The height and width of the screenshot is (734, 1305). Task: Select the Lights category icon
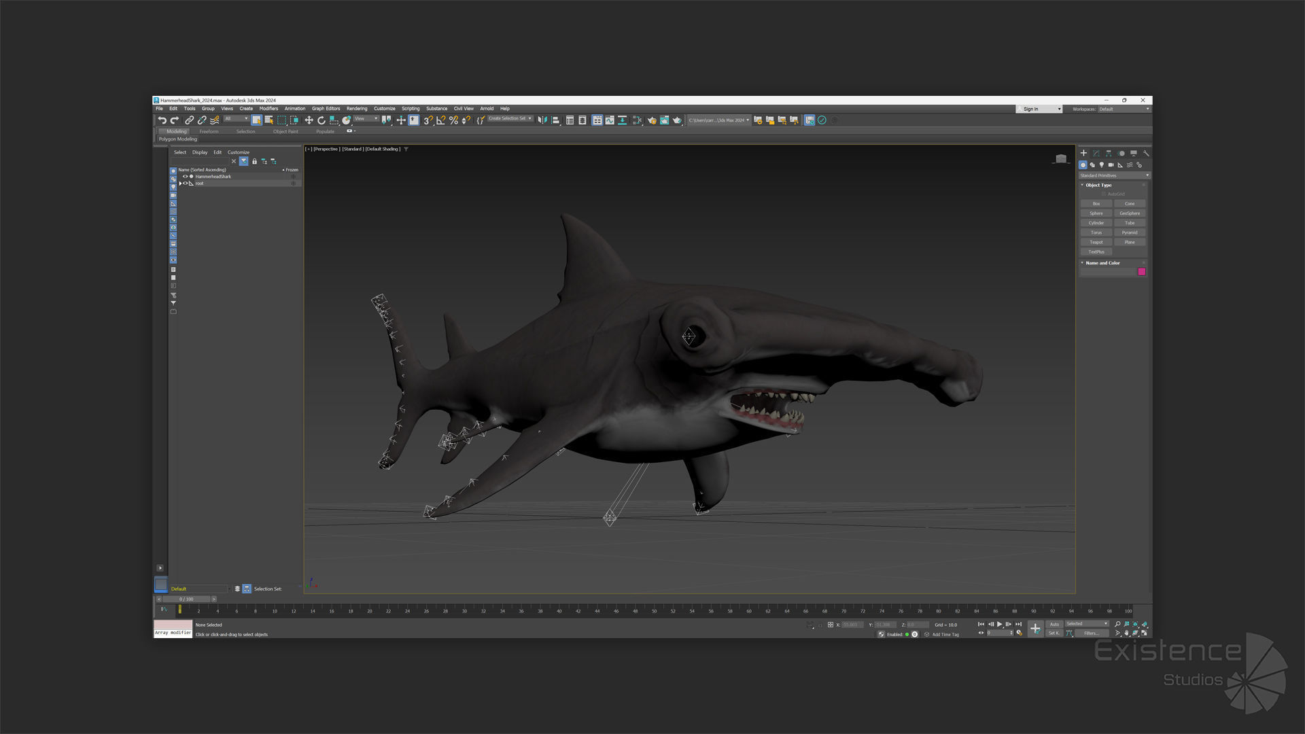(1102, 165)
